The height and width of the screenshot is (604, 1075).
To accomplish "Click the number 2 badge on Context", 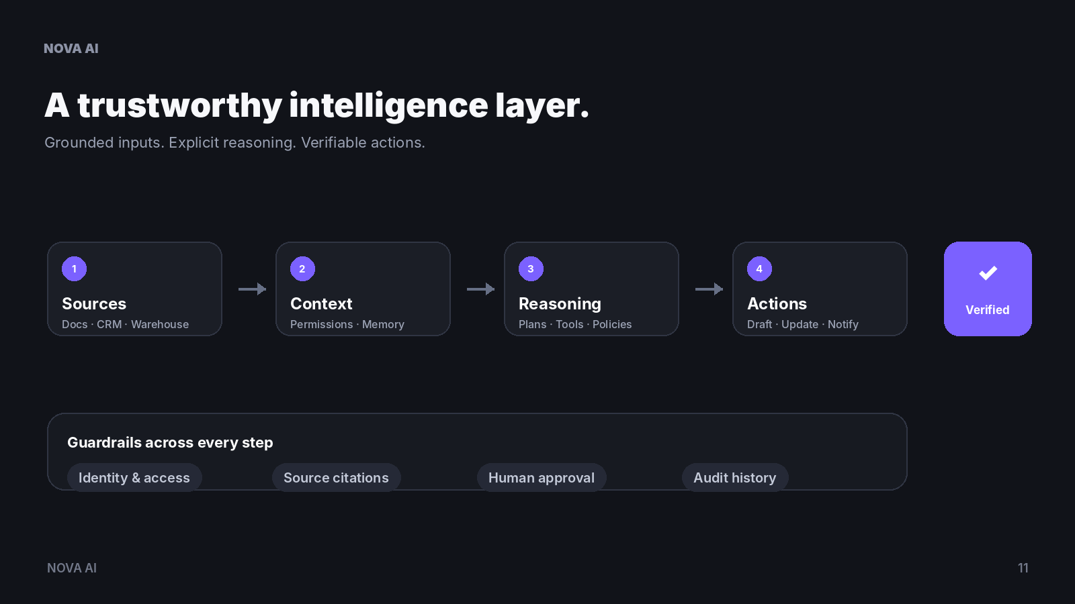I will pos(302,269).
